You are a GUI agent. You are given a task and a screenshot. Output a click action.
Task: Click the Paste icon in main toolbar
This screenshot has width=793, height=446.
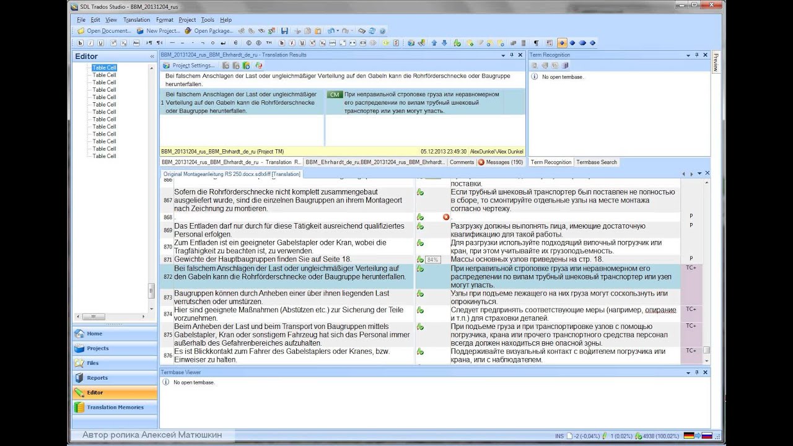(318, 31)
